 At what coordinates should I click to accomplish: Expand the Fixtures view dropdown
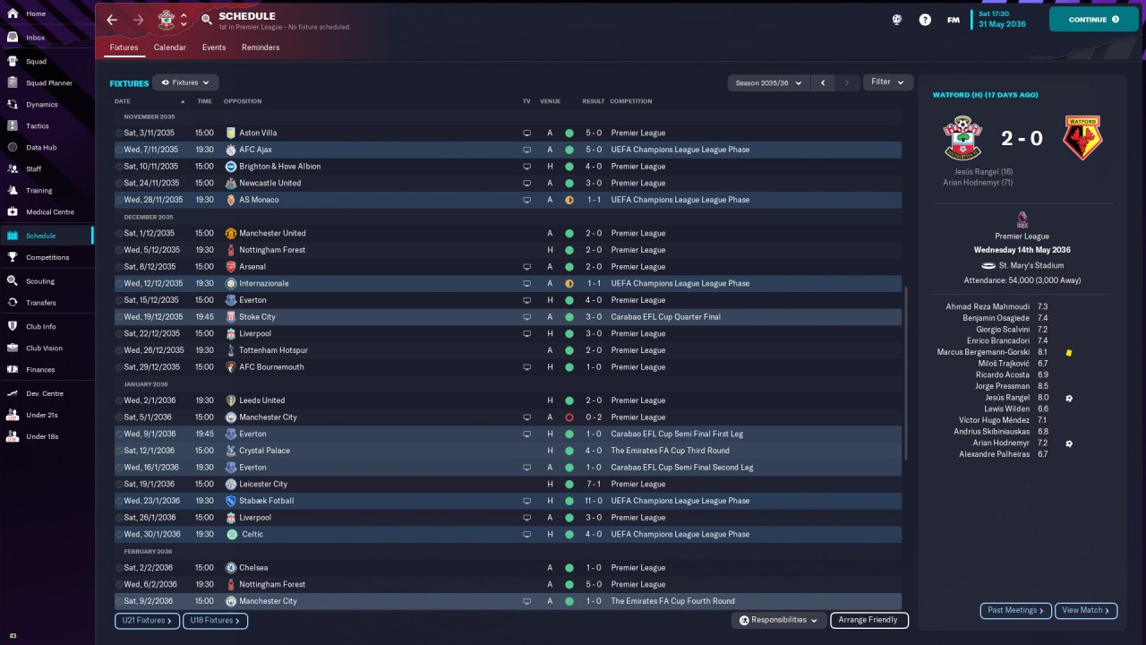[x=185, y=82]
